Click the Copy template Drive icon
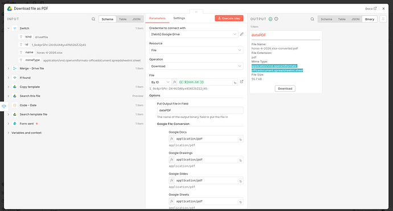 pos(15,87)
